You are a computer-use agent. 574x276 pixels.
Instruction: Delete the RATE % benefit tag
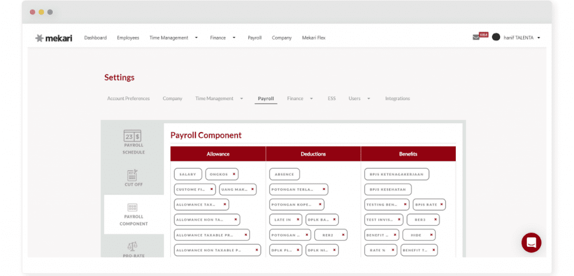tap(393, 250)
